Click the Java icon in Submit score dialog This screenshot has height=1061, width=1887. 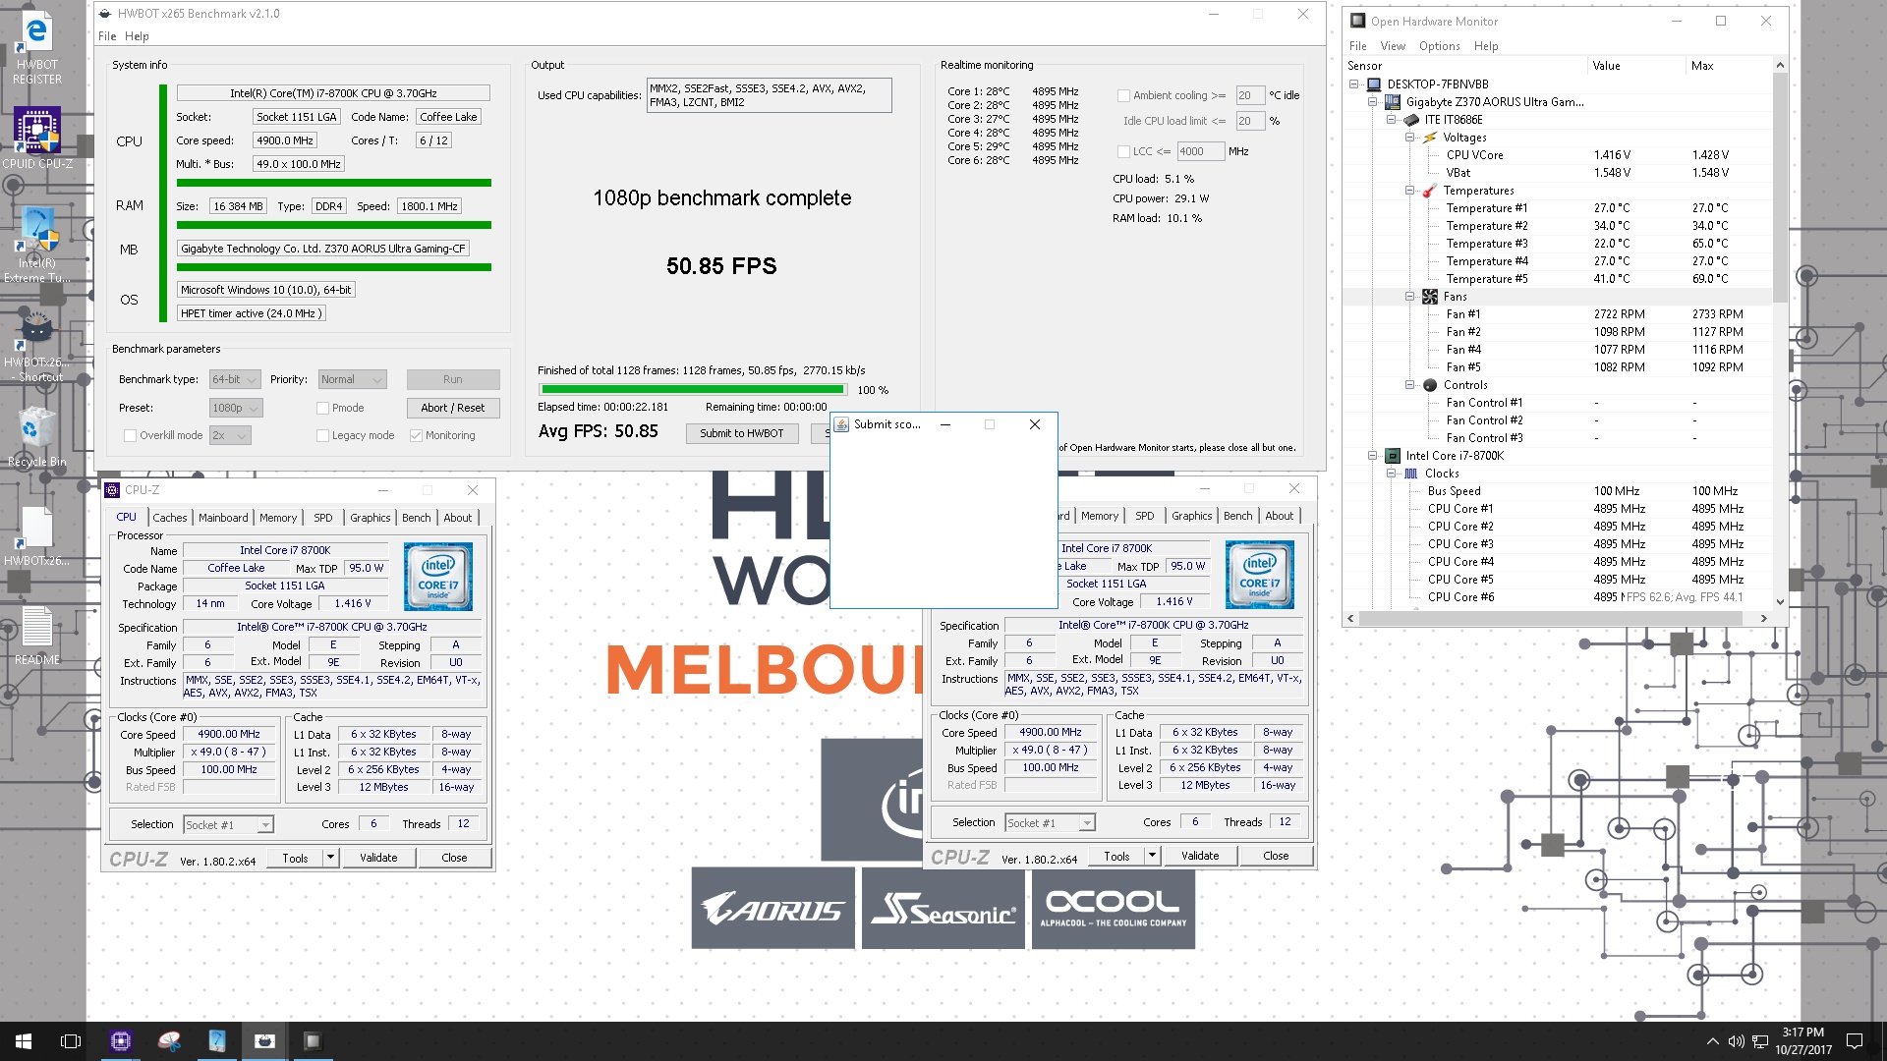tap(841, 424)
